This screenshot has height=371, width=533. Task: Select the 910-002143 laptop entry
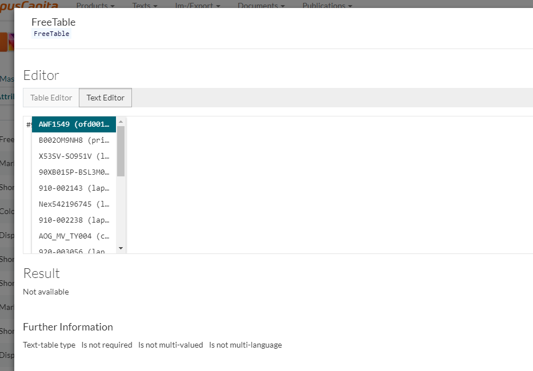[x=73, y=188]
